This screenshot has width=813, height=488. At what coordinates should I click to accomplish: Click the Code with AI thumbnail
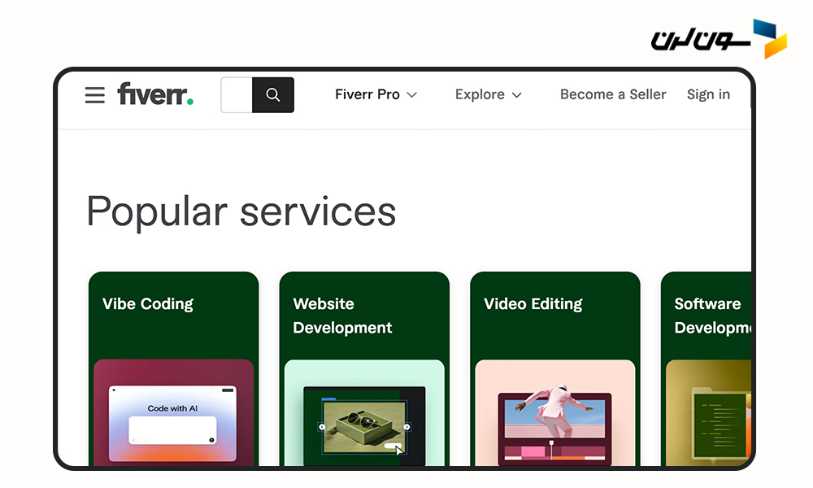click(x=172, y=423)
